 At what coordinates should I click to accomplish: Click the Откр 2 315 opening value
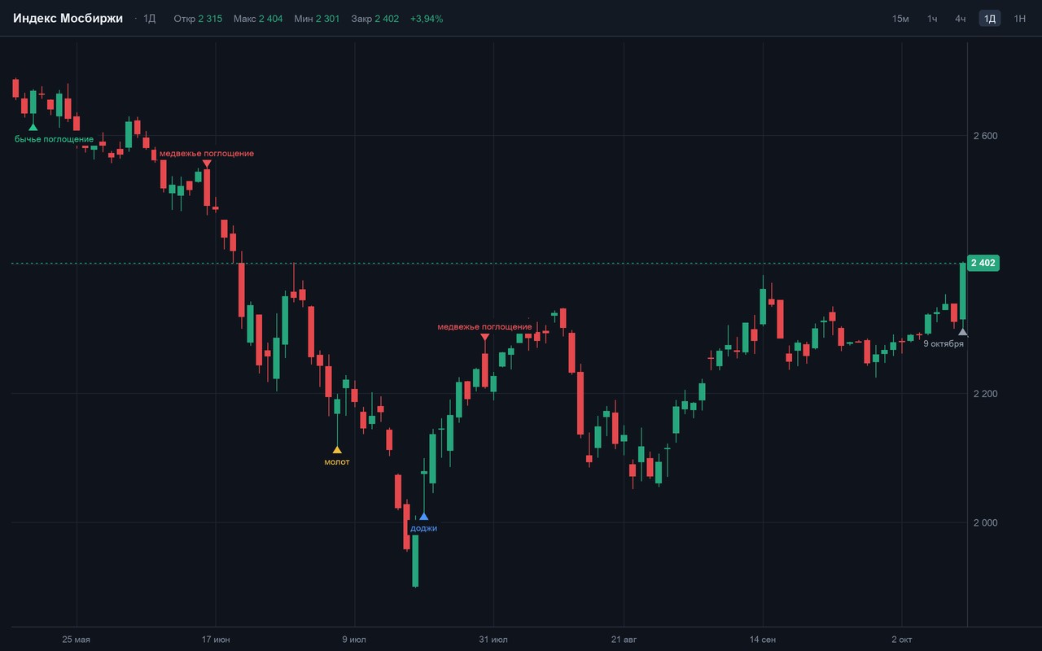(198, 19)
